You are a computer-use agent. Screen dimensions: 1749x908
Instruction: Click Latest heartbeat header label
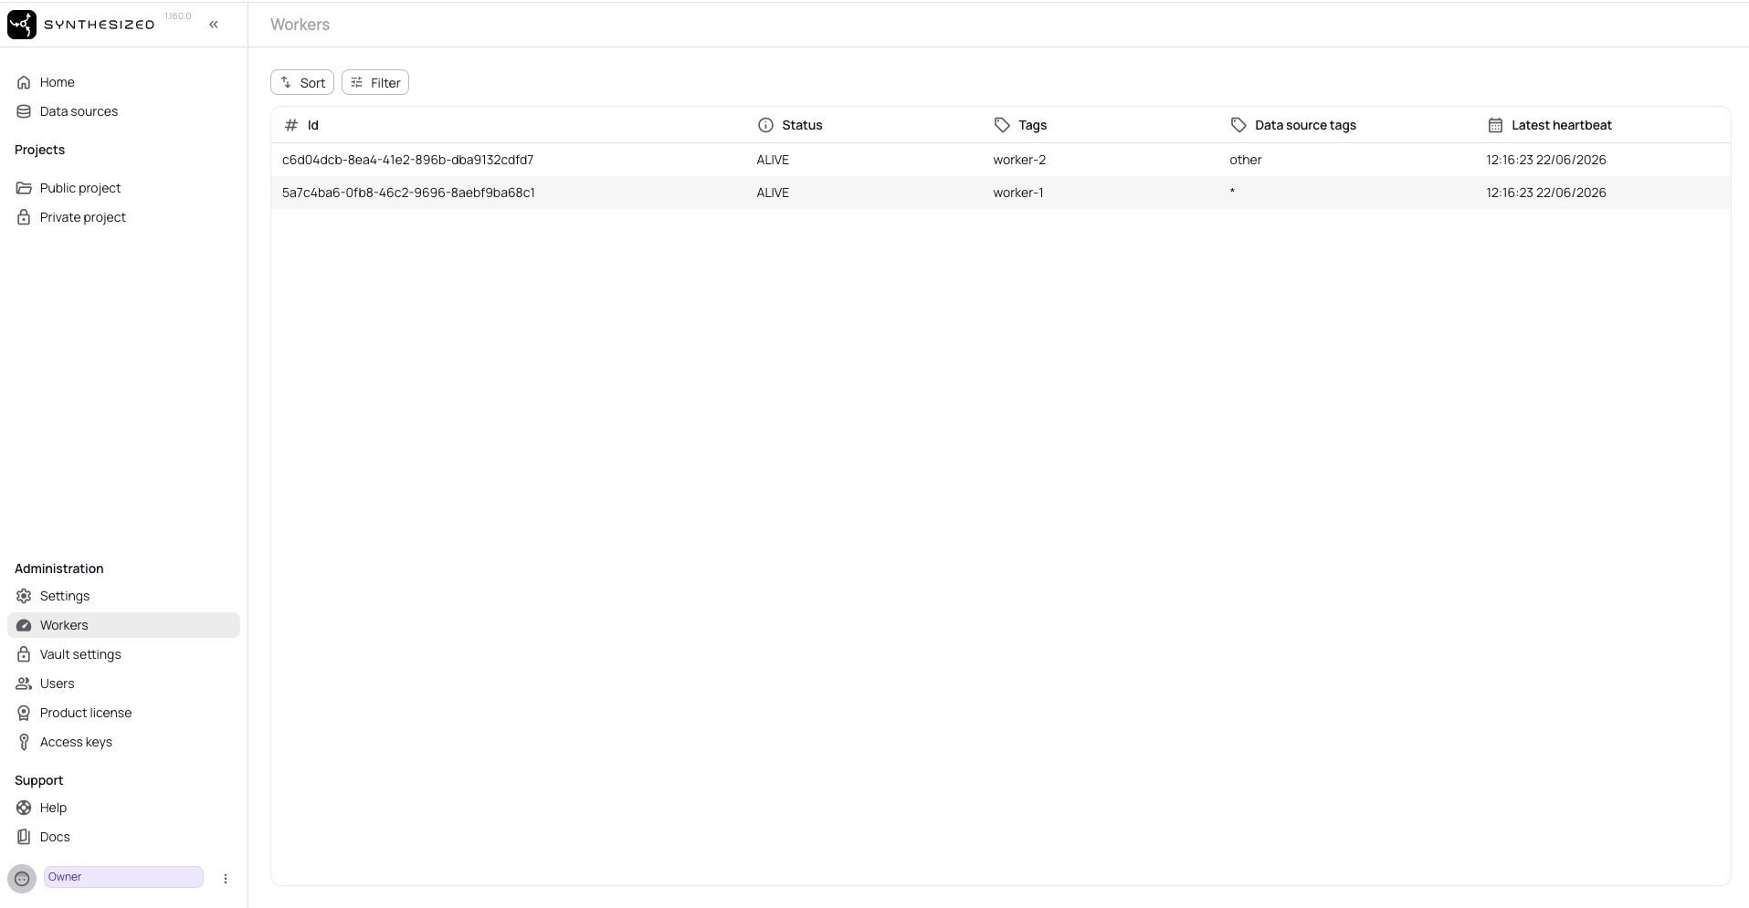[x=1561, y=125]
